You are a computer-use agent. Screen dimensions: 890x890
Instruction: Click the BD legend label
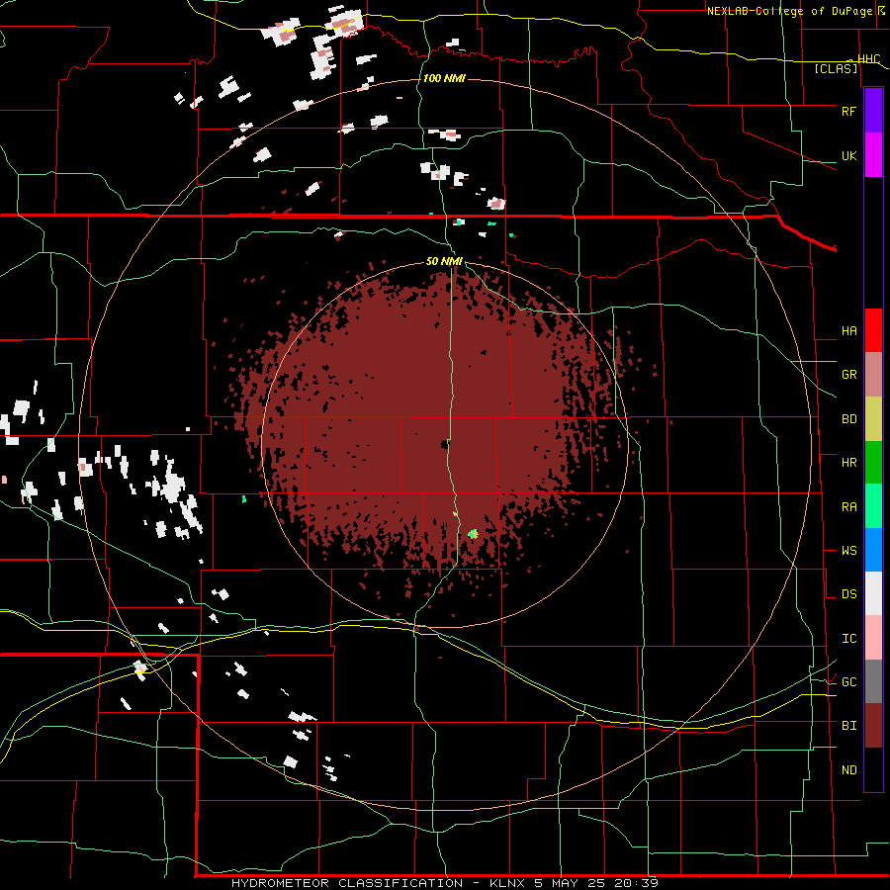[x=848, y=419]
